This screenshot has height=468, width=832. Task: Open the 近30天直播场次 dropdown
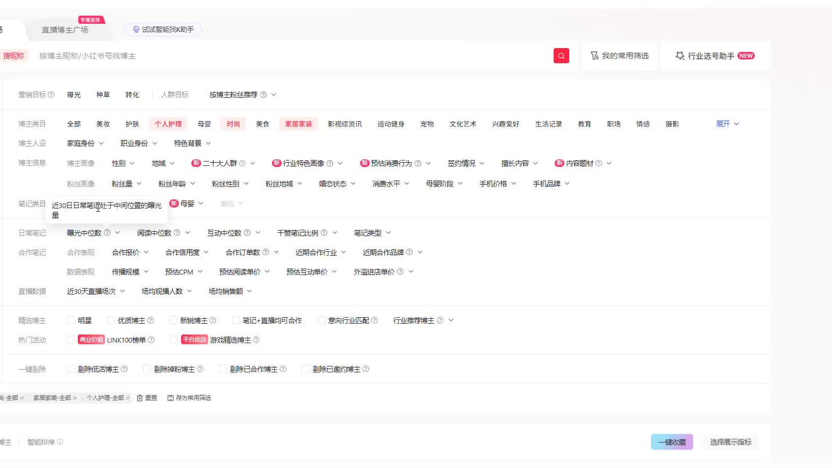(x=96, y=291)
